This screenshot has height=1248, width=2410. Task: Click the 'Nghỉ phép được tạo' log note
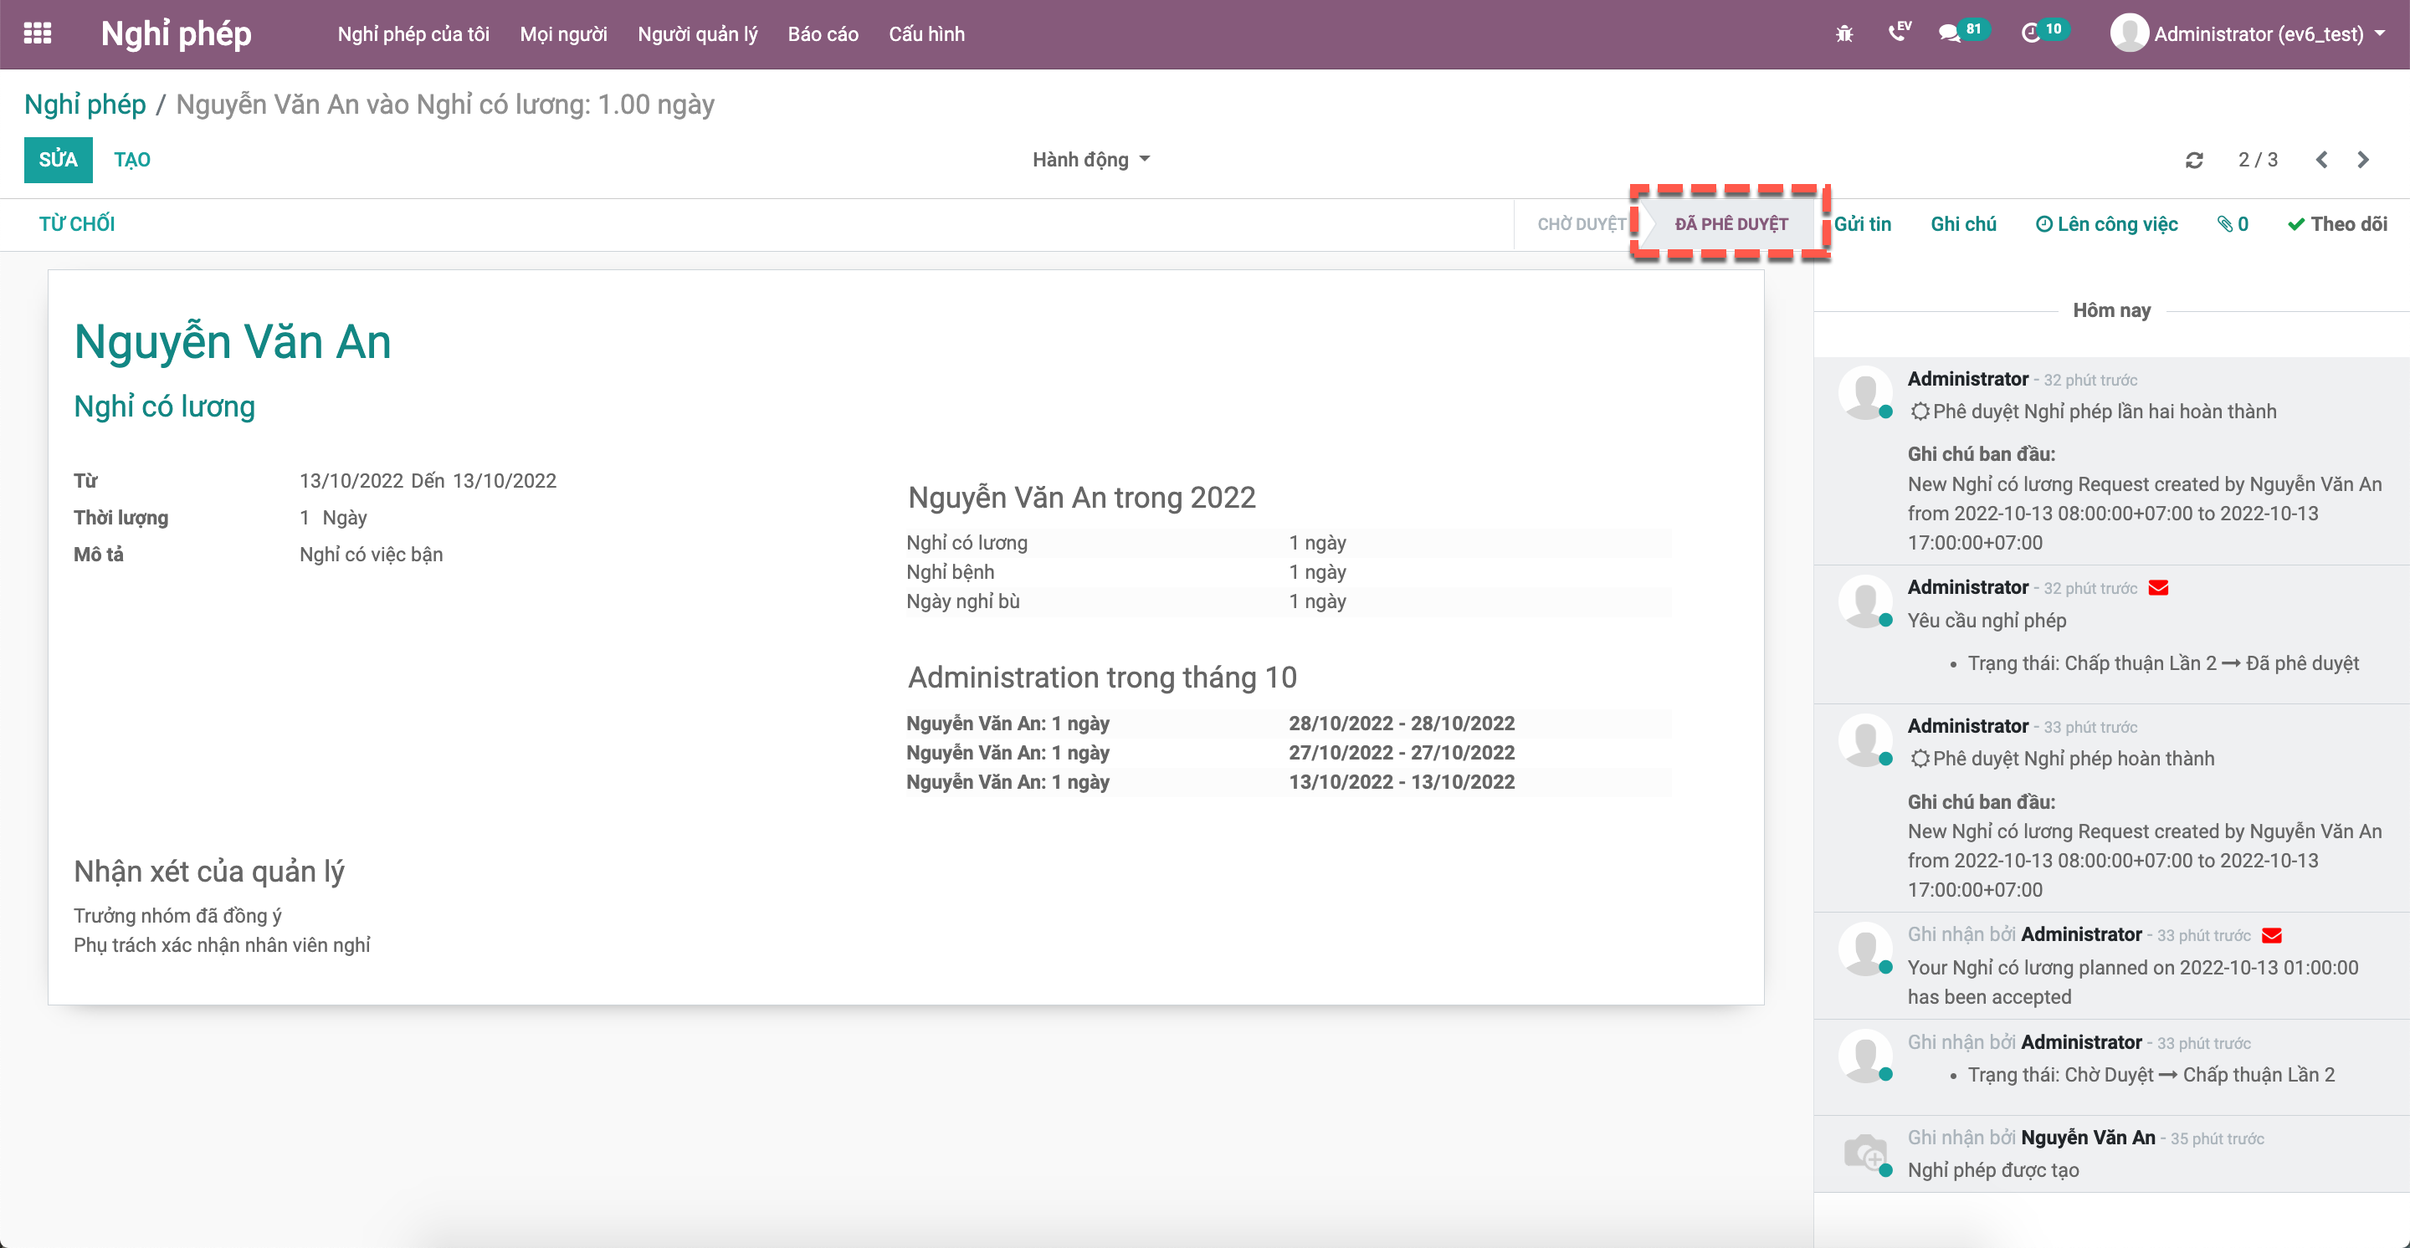[x=1992, y=1170]
